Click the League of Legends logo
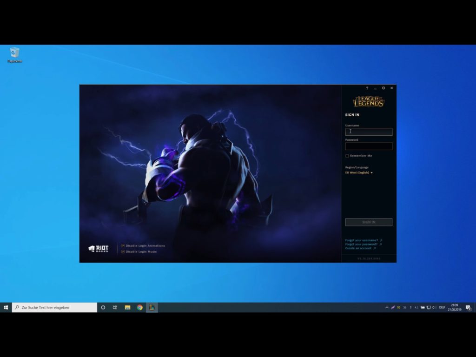 369,101
